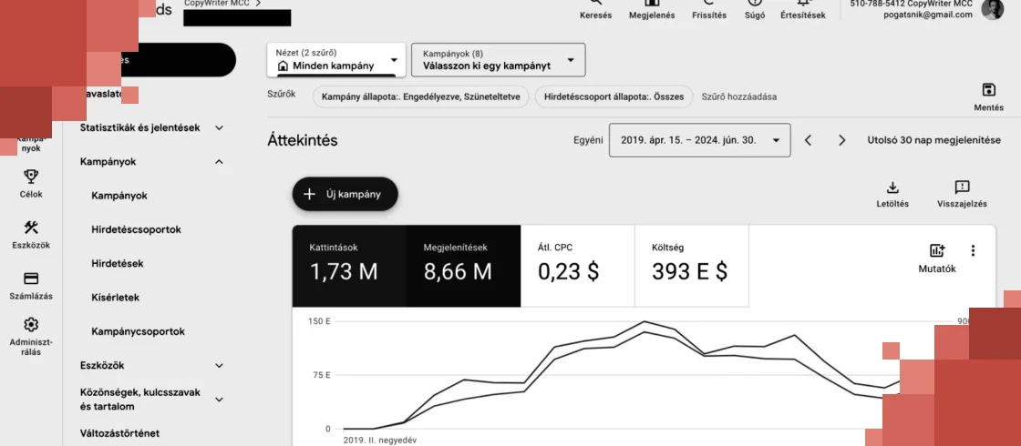Image resolution: width=1021 pixels, height=446 pixels.
Task: Click the 75 E axis value
Action: coord(322,375)
